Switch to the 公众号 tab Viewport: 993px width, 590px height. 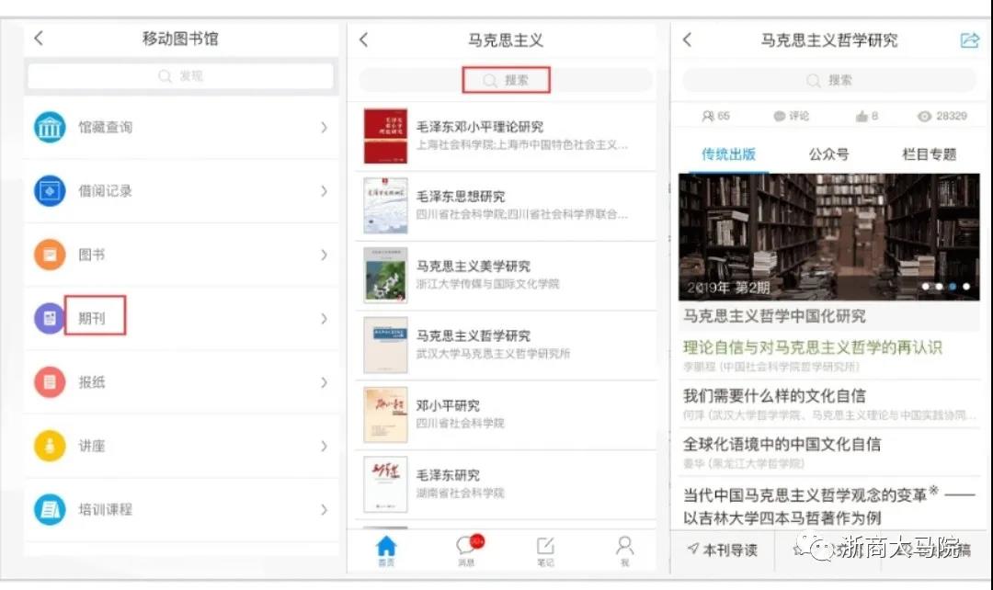tap(828, 154)
